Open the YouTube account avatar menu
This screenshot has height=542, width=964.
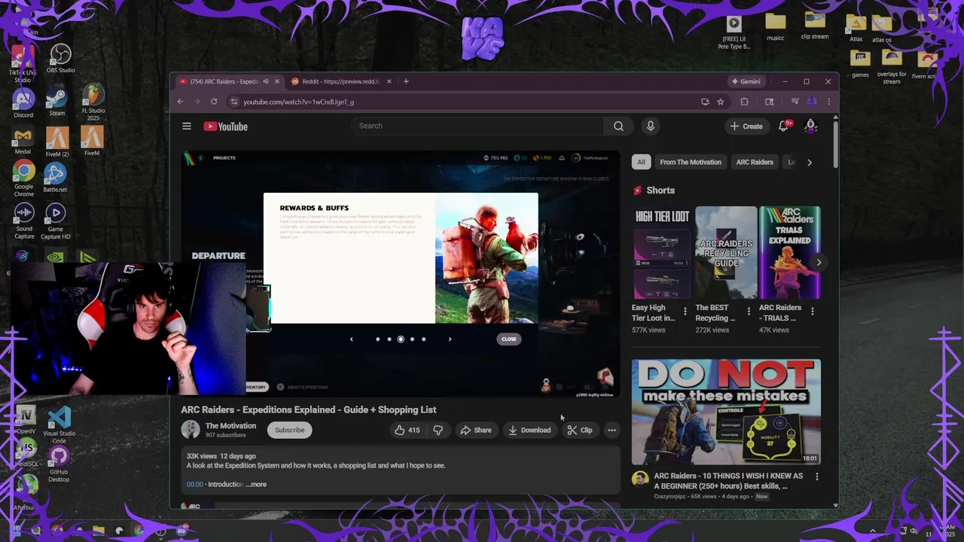click(x=811, y=126)
